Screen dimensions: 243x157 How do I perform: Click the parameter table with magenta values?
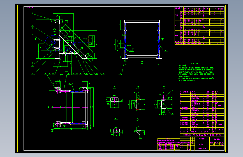tap(200, 26)
